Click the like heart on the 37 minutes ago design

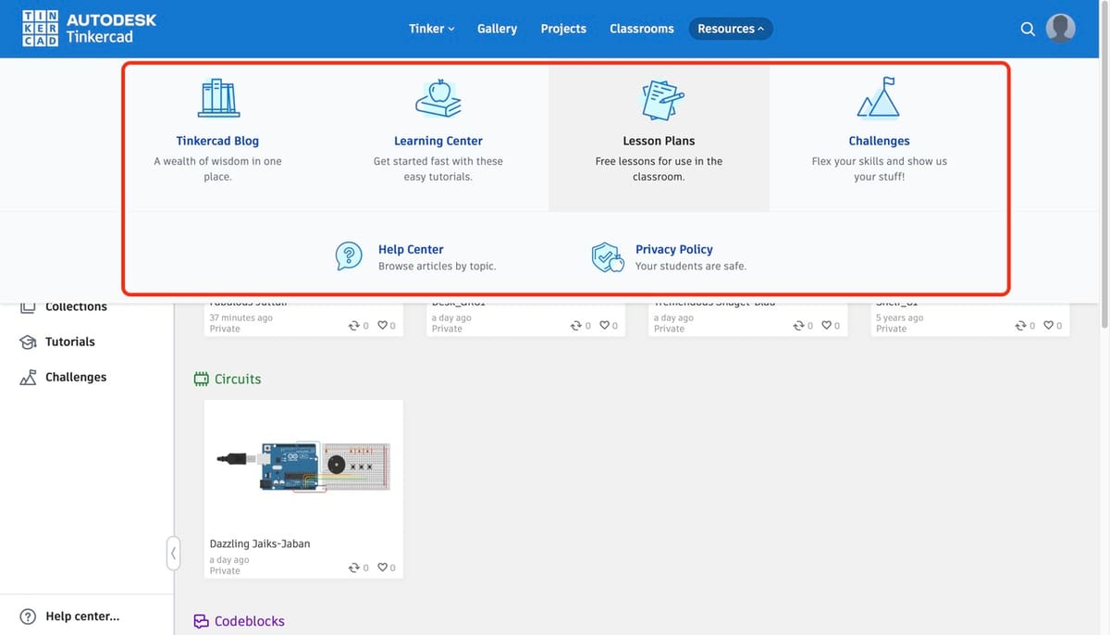(x=383, y=325)
